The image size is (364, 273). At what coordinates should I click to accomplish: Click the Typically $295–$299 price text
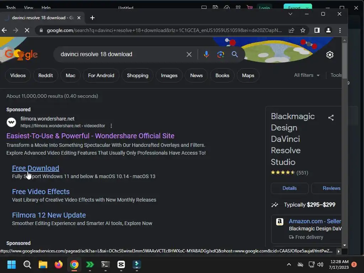[310, 205]
